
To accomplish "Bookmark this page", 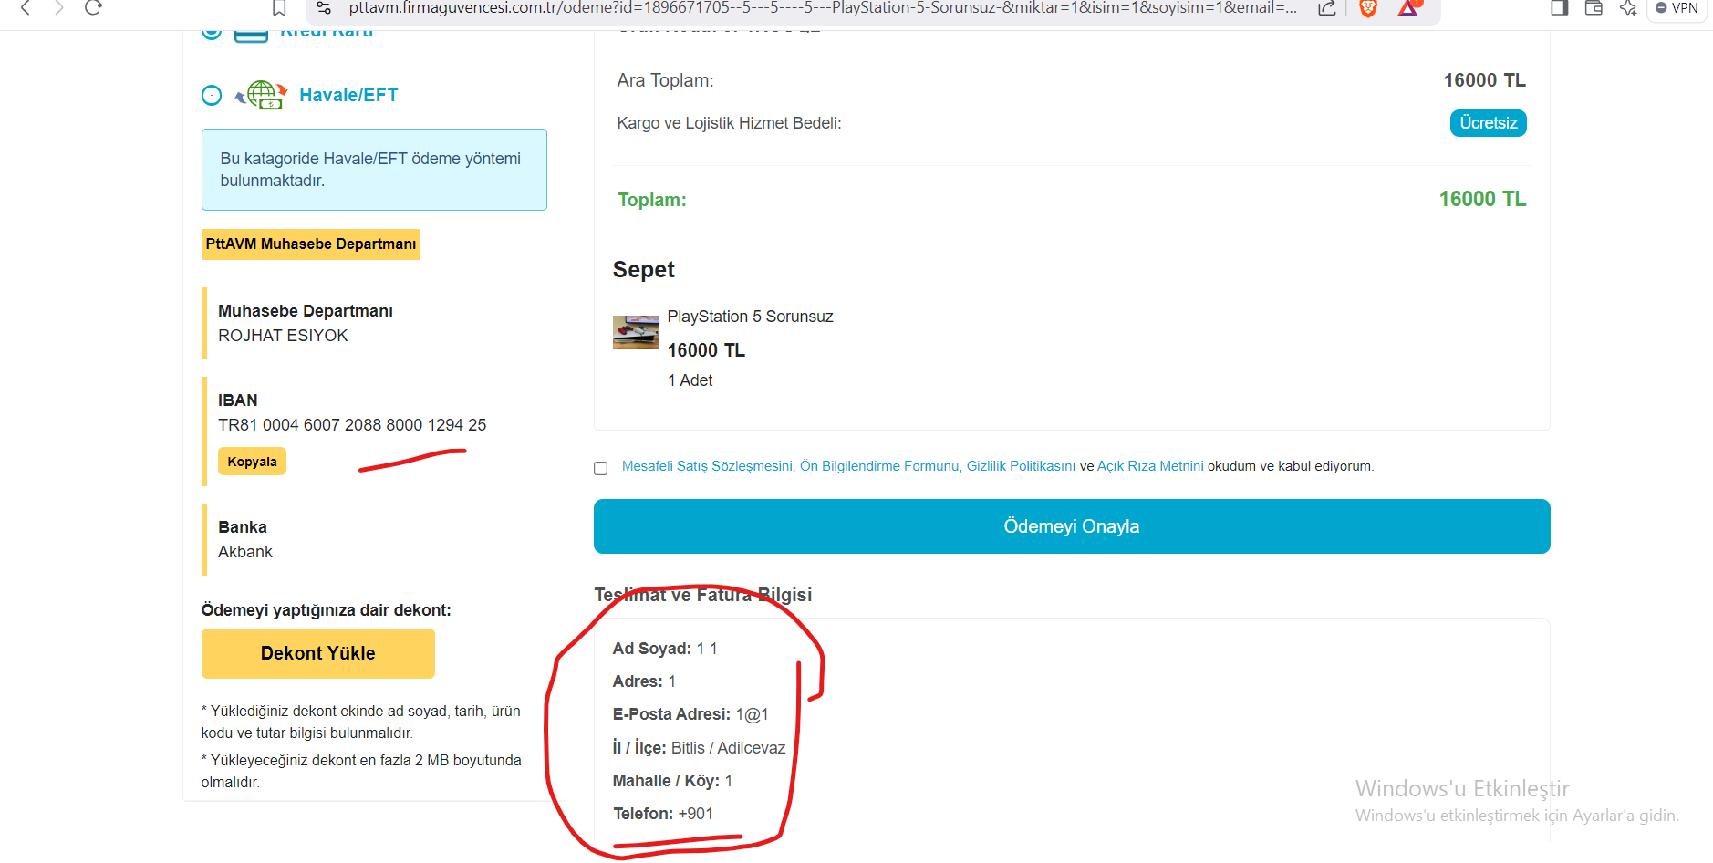I will tap(279, 8).
